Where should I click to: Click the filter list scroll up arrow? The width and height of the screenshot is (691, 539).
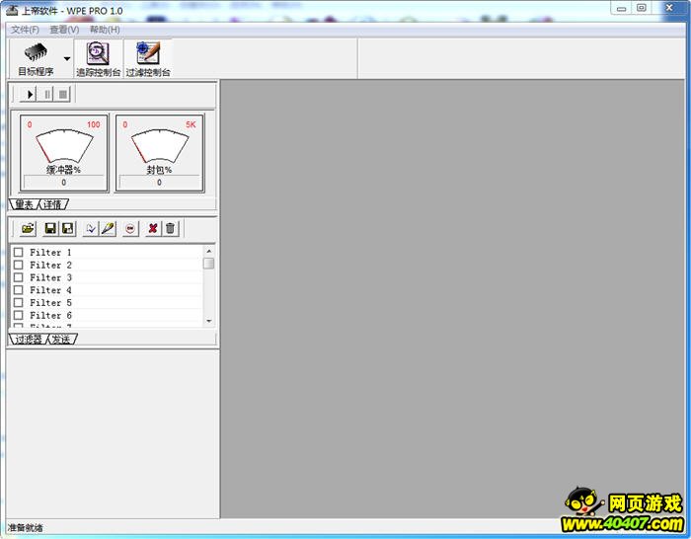point(209,251)
